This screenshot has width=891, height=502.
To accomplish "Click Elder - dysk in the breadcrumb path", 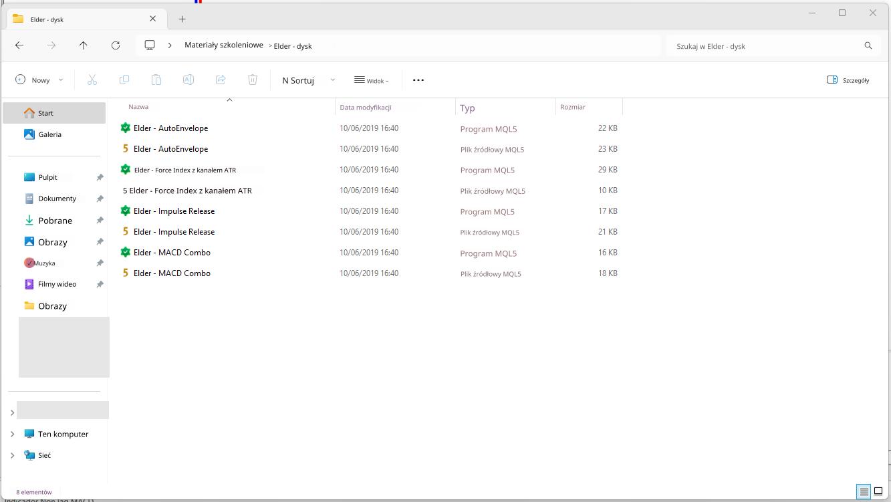I will click(293, 46).
